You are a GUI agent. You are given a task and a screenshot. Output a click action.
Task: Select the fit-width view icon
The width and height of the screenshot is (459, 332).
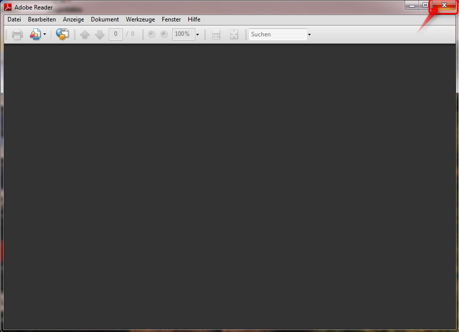(x=216, y=34)
